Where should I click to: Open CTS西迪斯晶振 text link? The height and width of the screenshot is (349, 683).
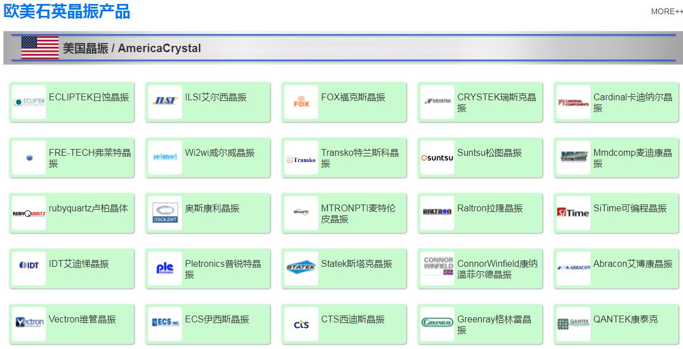click(353, 320)
